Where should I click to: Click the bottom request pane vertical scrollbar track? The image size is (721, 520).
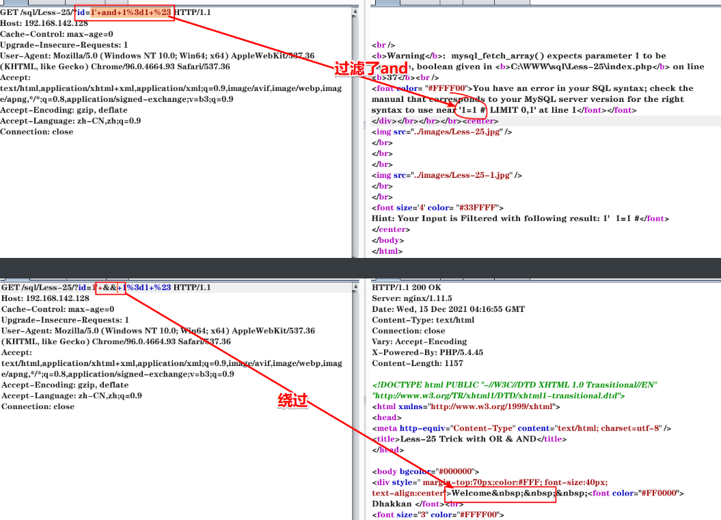355,411
